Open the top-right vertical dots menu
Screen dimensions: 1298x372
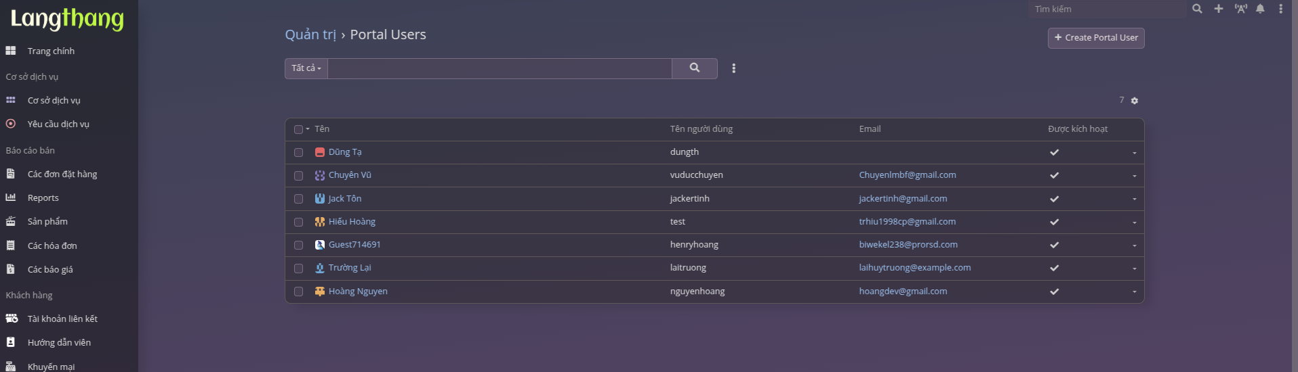[1280, 9]
